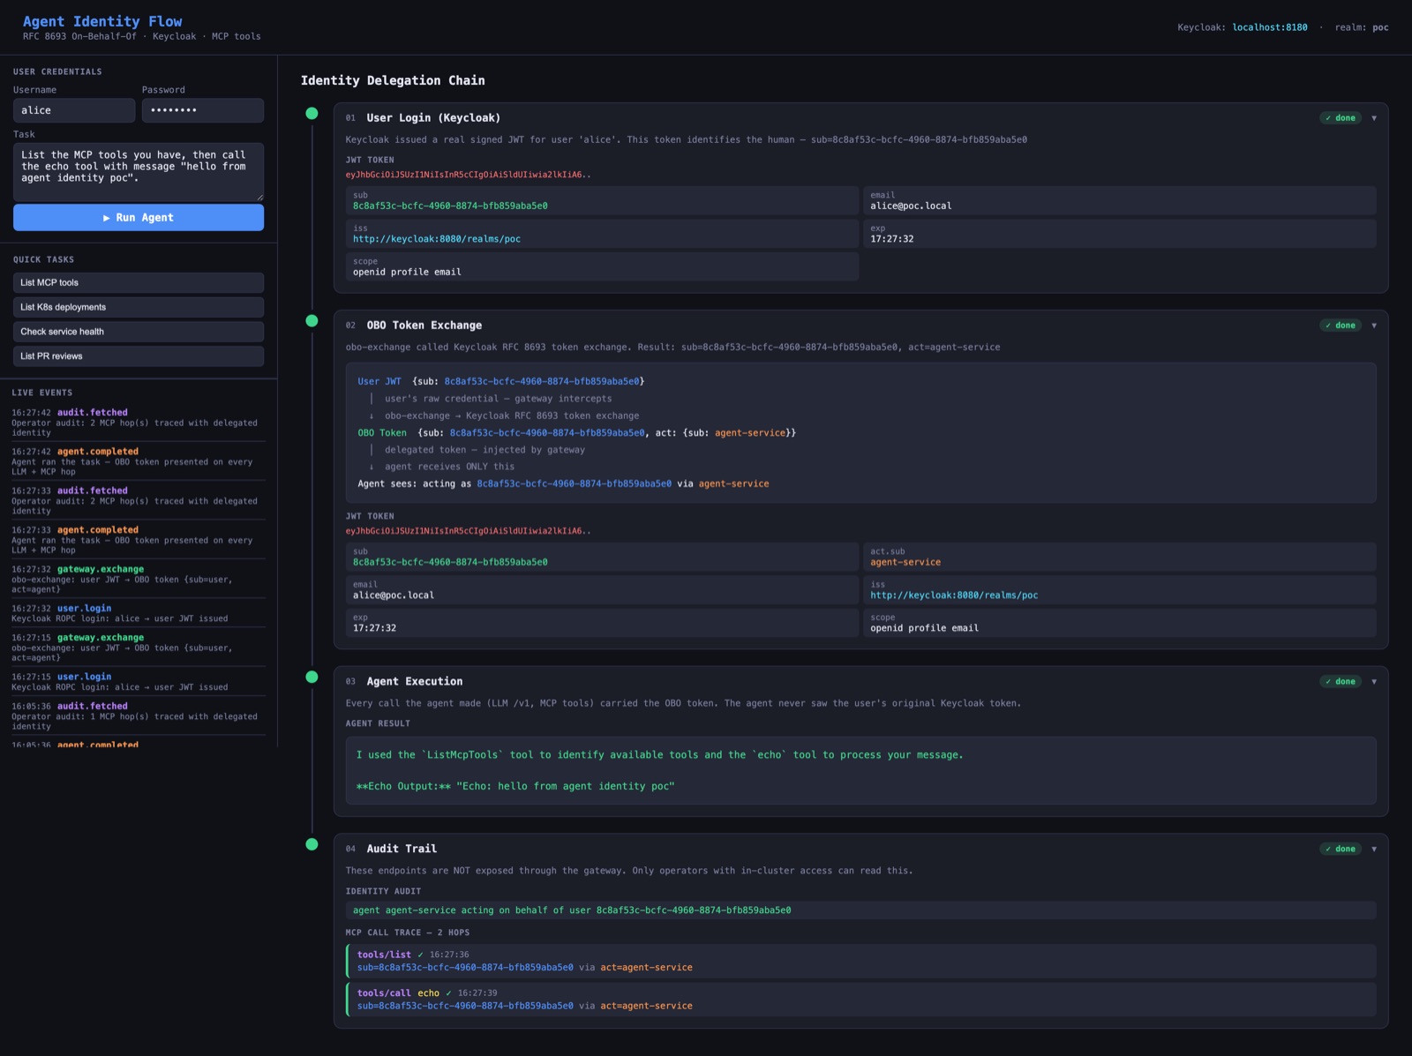
Task: Collapse the OBO Token Exchange step arrow
Action: pos(1374,326)
